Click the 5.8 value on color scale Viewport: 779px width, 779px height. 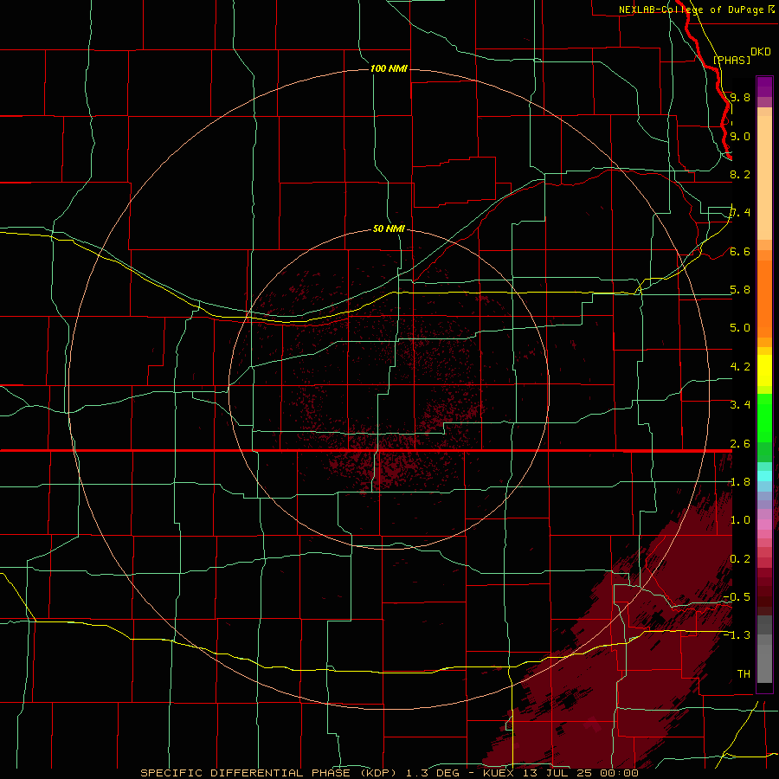tap(740, 290)
